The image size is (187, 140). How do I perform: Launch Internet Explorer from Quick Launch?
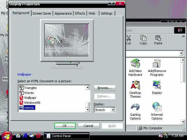coord(25,136)
